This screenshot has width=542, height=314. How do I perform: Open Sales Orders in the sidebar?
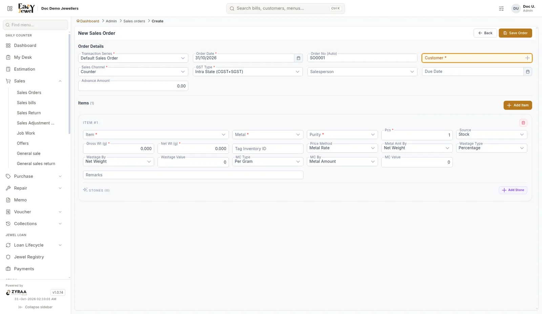click(x=29, y=92)
